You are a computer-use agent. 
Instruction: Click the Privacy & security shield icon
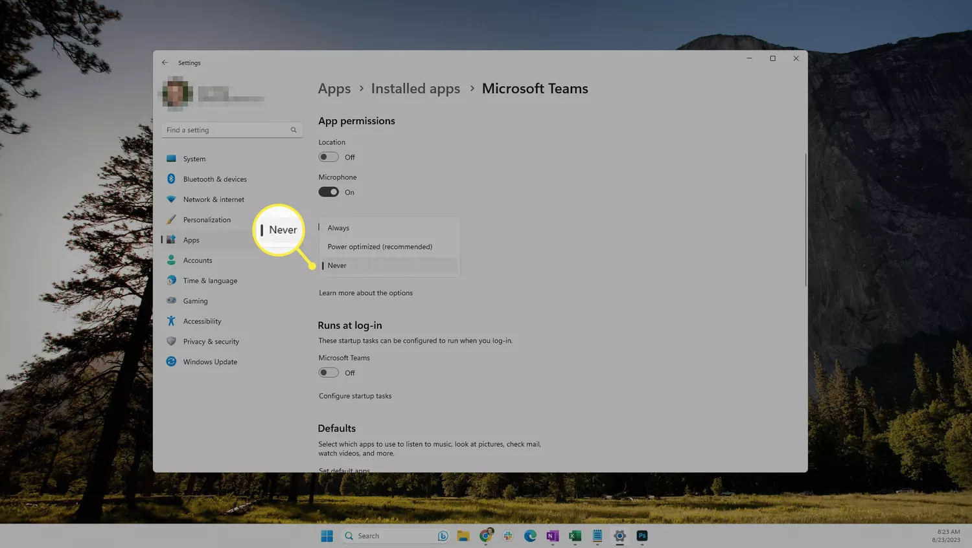[x=171, y=341]
